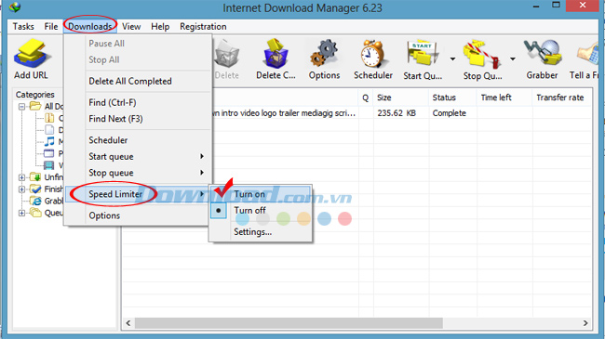Click the intro video logo trailer file name
Image resolution: width=605 pixels, height=339 pixels.
[x=285, y=113]
